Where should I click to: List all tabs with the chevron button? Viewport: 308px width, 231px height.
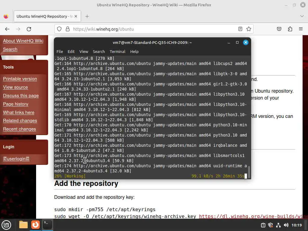pyautogui.click(x=302, y=16)
